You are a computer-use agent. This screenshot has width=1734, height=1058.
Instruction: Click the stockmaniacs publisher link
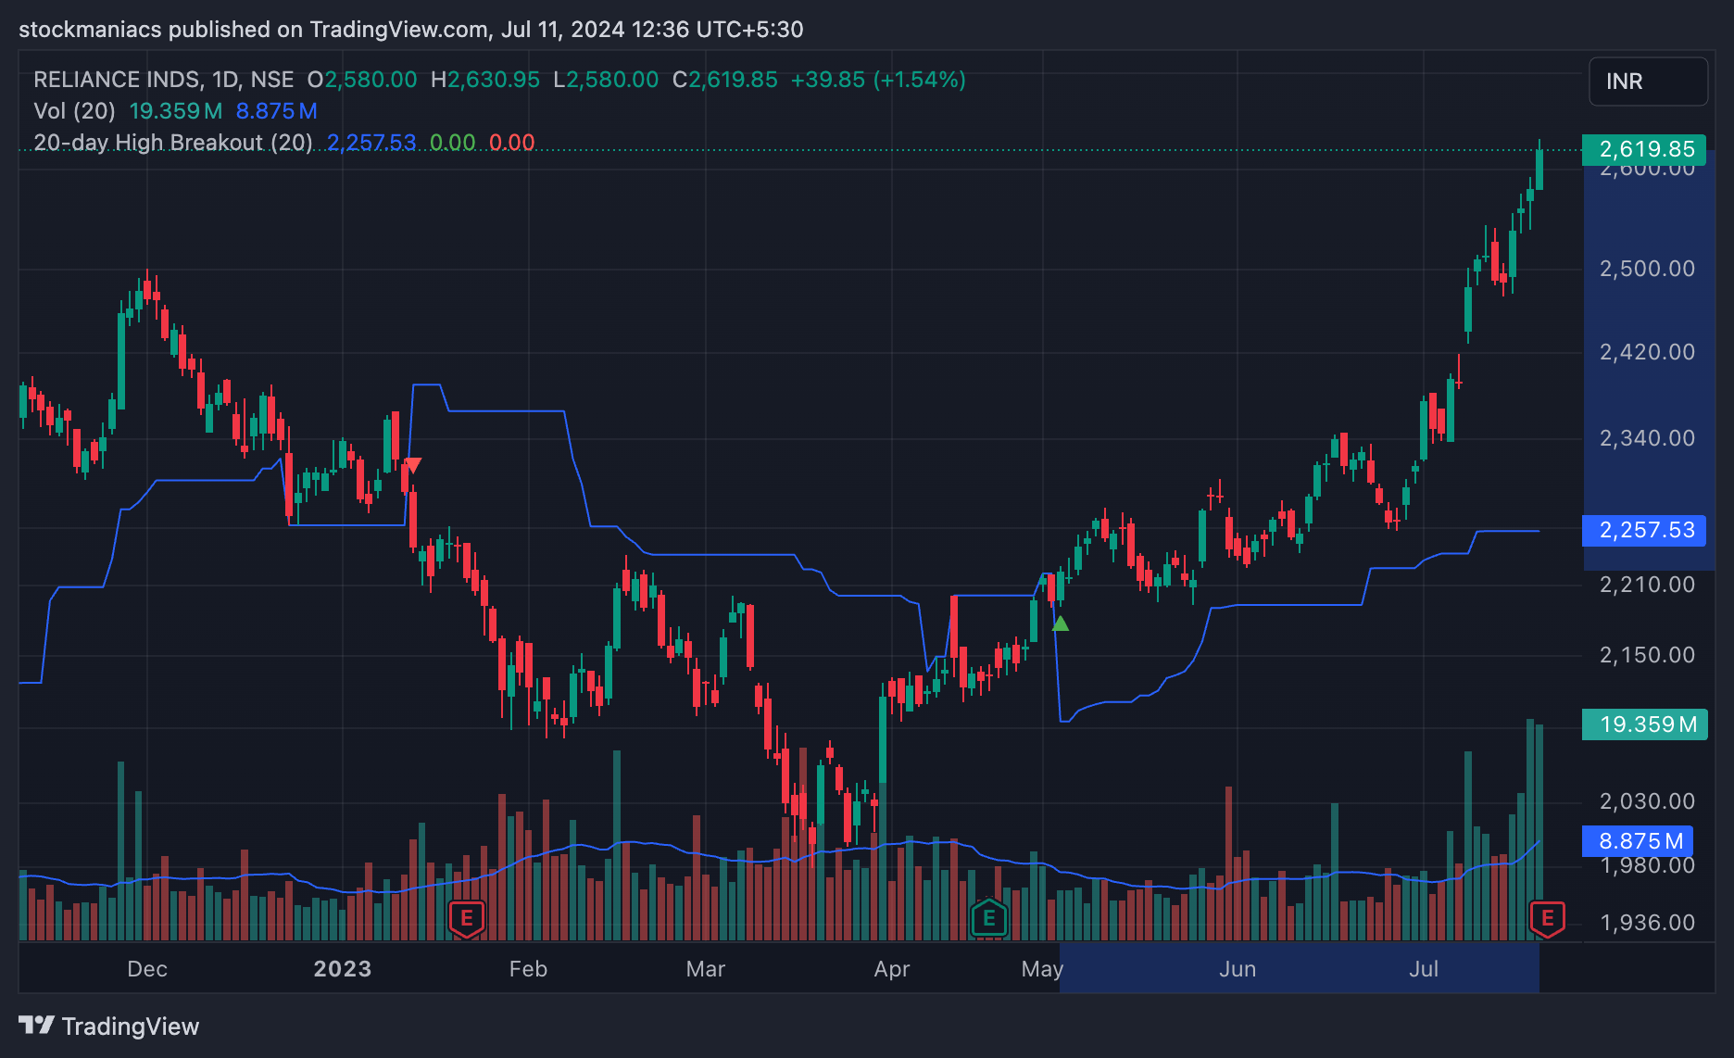pyautogui.click(x=88, y=29)
